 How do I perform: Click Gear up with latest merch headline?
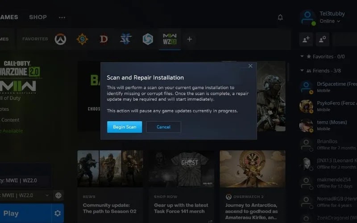tap(181, 208)
